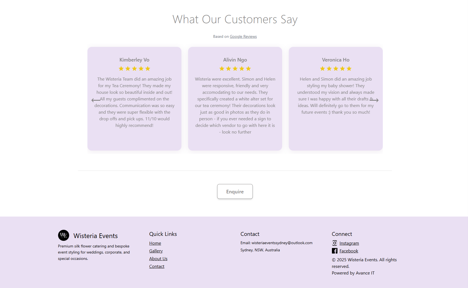
Task: Click the next review right arrow
Action: pyautogui.click(x=374, y=100)
